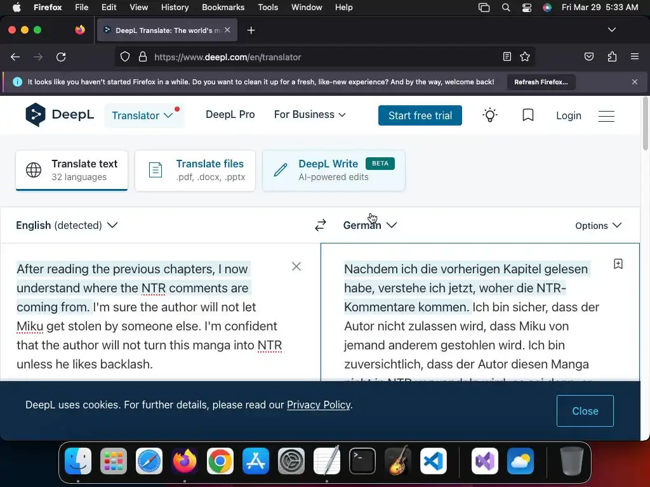Viewport: 650px width, 487px height.
Task: Open Finder from the dock
Action: pyautogui.click(x=78, y=461)
